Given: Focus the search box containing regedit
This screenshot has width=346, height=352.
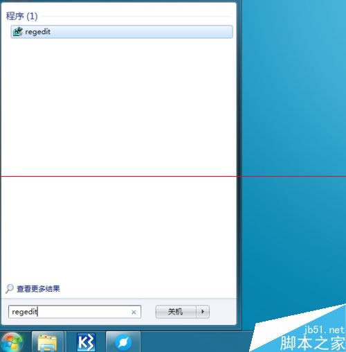Looking at the screenshot, I should 75,312.
